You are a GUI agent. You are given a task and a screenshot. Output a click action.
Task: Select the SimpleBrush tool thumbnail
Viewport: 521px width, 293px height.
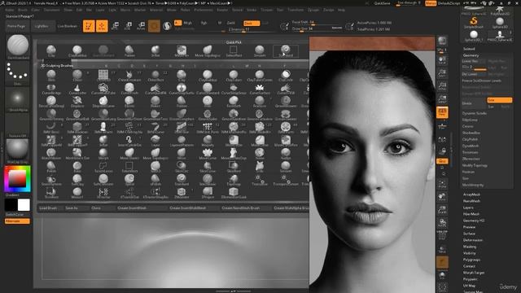pyautogui.click(x=474, y=22)
